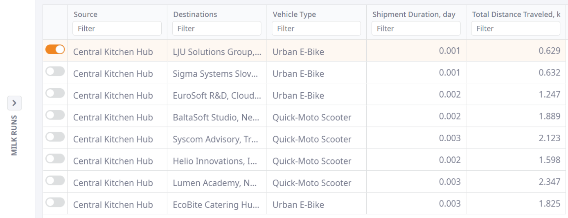This screenshot has width=568, height=218.
Task: Sort by the Source column header
Action: 86,15
